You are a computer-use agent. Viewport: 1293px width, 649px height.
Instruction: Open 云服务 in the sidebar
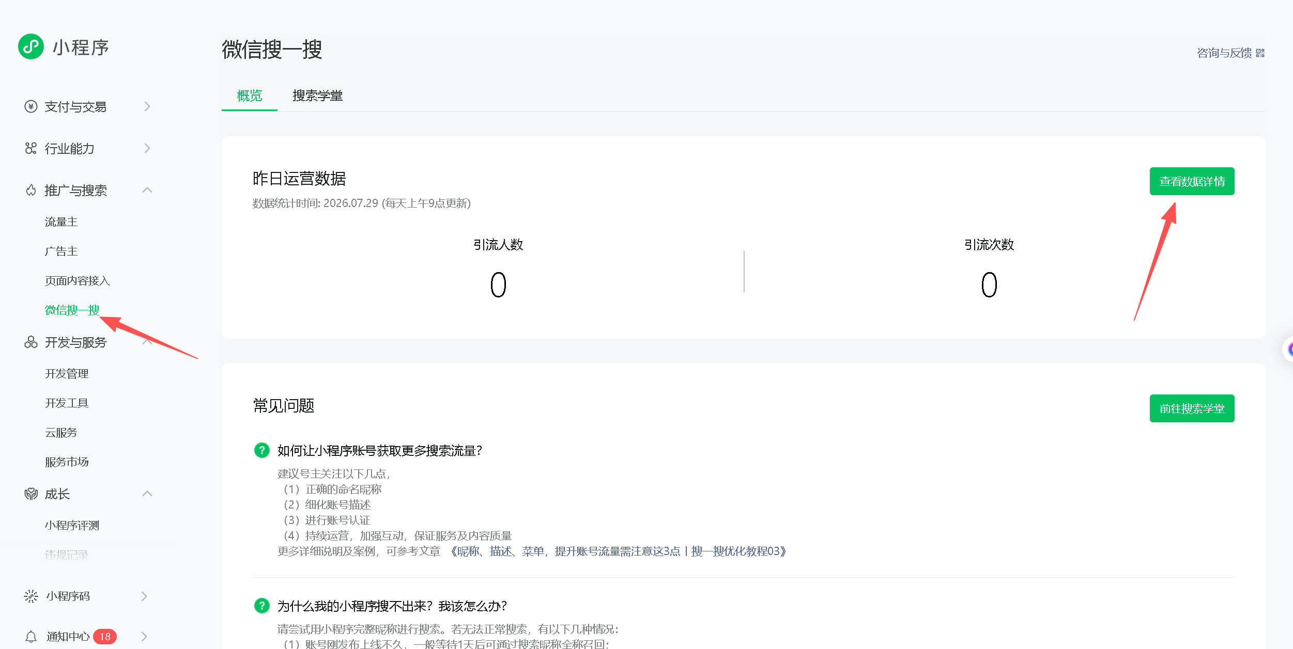pos(61,432)
